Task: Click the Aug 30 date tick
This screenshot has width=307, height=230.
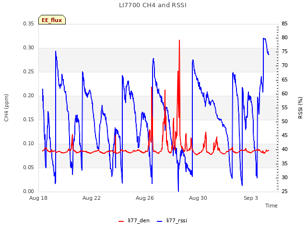Action: 198,198
